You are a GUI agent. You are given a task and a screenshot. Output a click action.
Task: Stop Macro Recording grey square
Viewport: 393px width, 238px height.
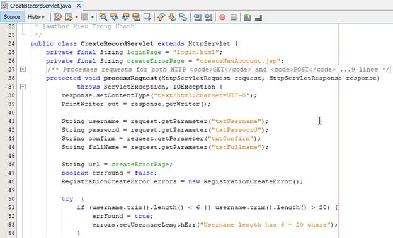pos(233,17)
